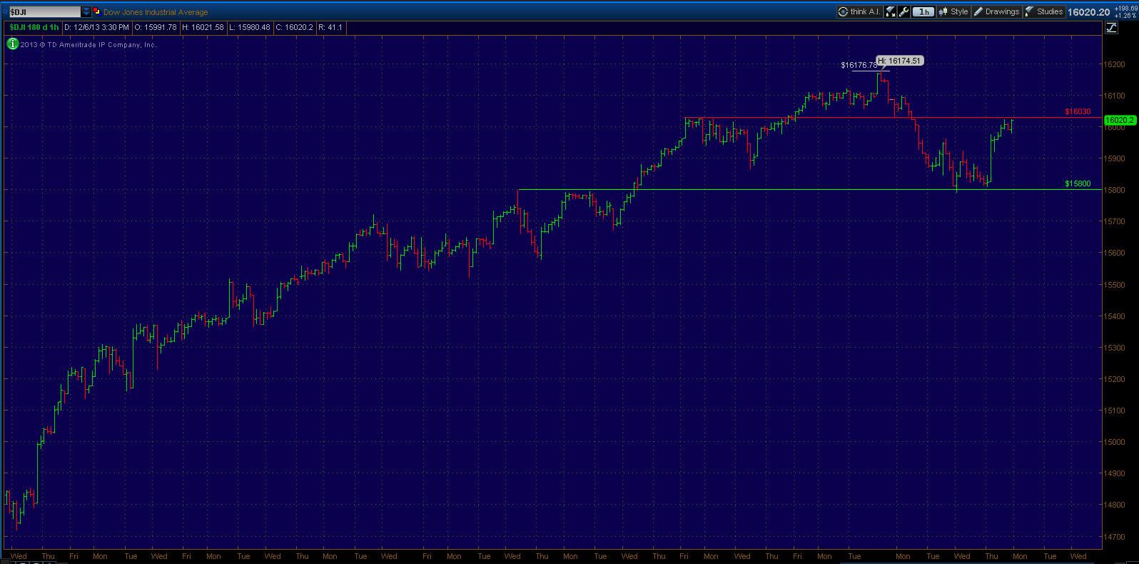Click the H: 16021.58 high value
Viewport: 1139px width, 564px height.
203,27
